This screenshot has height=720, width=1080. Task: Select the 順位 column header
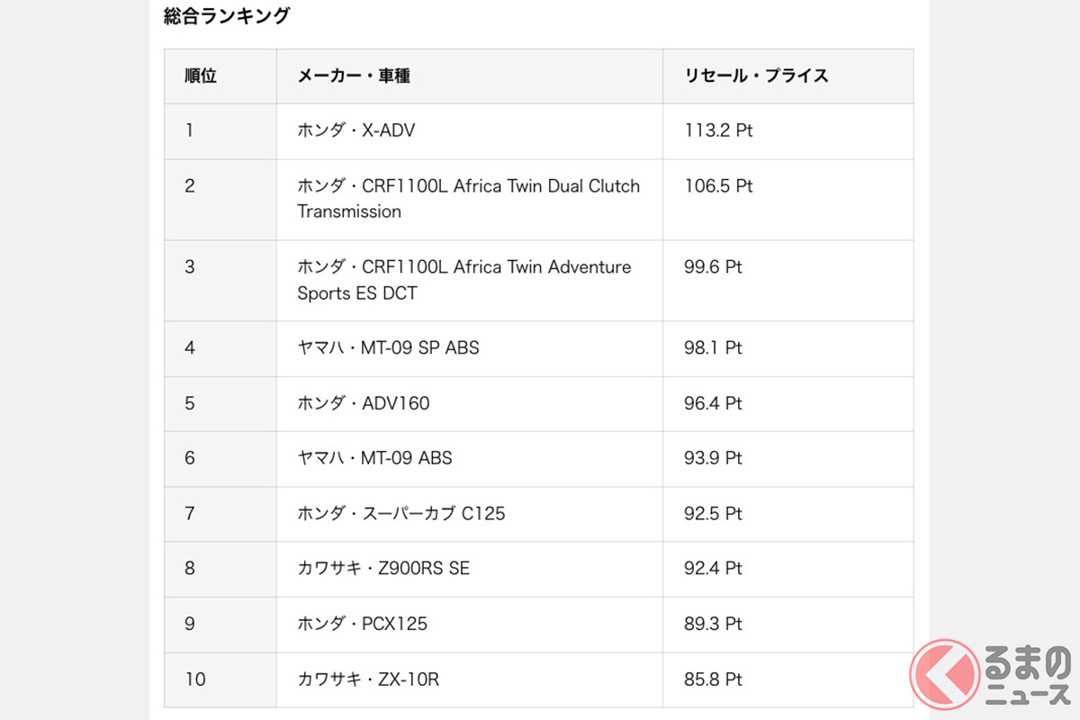201,76
